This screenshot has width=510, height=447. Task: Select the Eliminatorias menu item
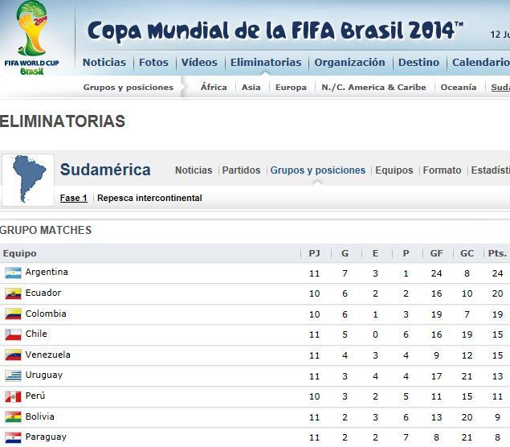266,63
